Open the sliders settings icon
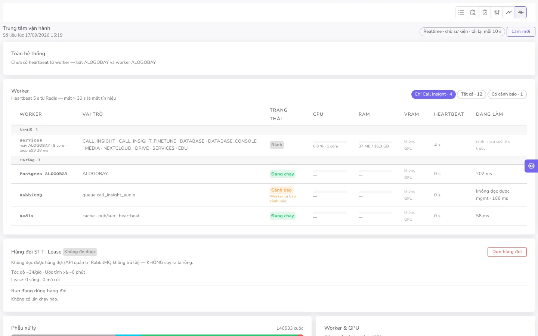Image resolution: width=538 pixels, height=336 pixels. [497, 12]
